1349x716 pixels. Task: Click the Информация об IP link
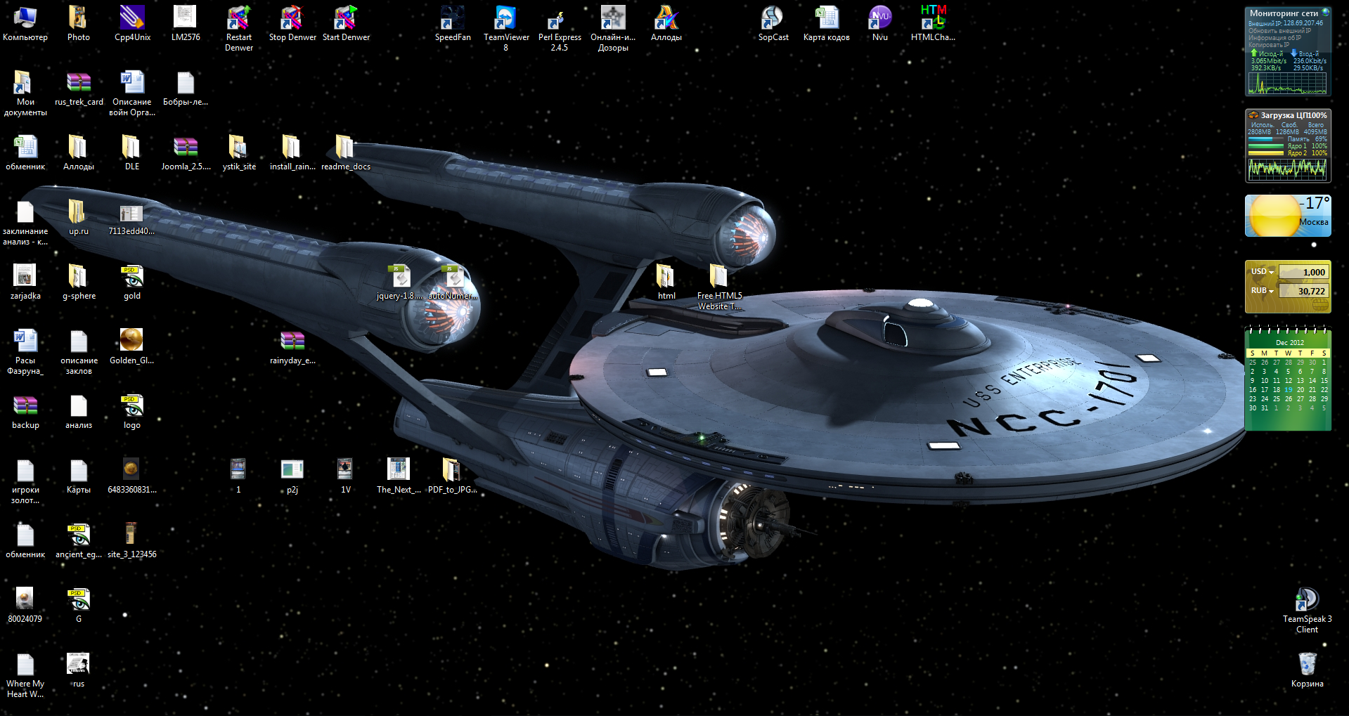[1274, 38]
